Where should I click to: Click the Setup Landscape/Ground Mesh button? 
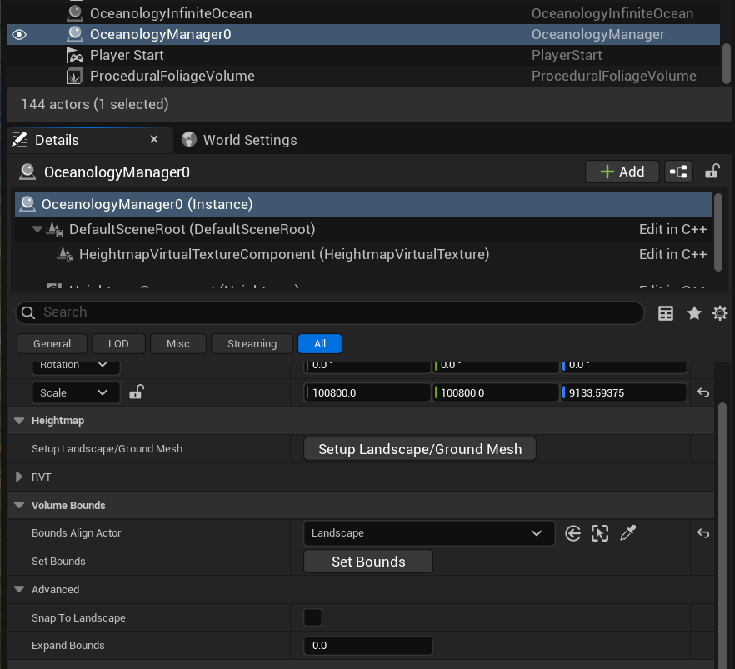[x=419, y=448]
